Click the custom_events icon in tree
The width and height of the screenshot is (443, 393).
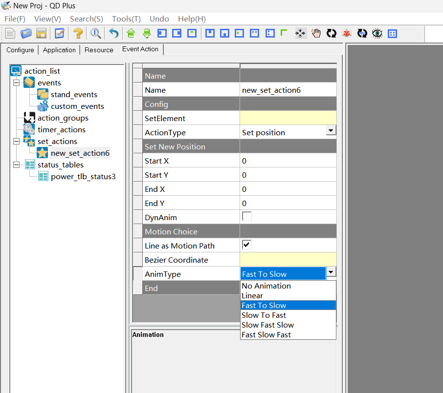click(43, 106)
